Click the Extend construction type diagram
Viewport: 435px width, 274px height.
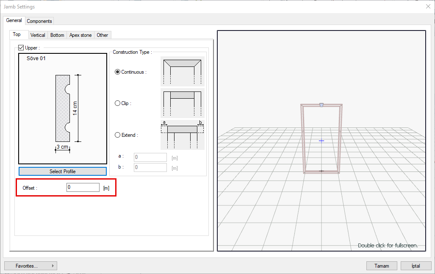pyautogui.click(x=182, y=135)
